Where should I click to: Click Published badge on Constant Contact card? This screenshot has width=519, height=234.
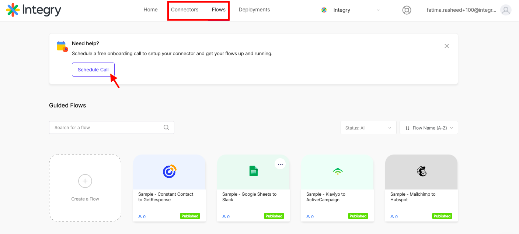click(190, 216)
